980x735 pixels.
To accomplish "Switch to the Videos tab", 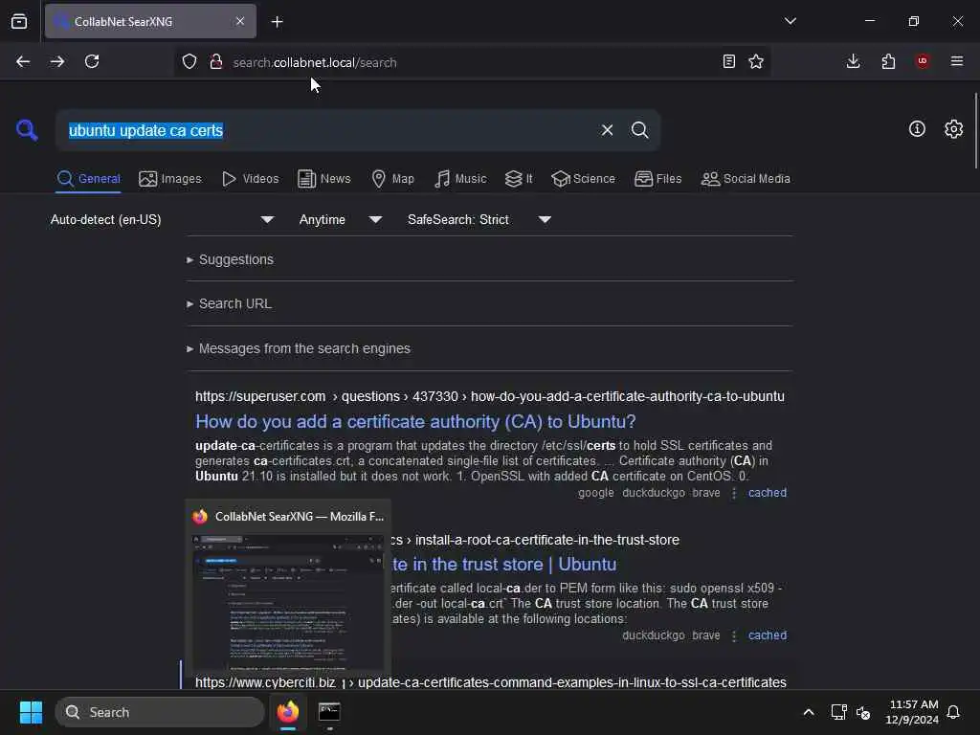I will [251, 179].
